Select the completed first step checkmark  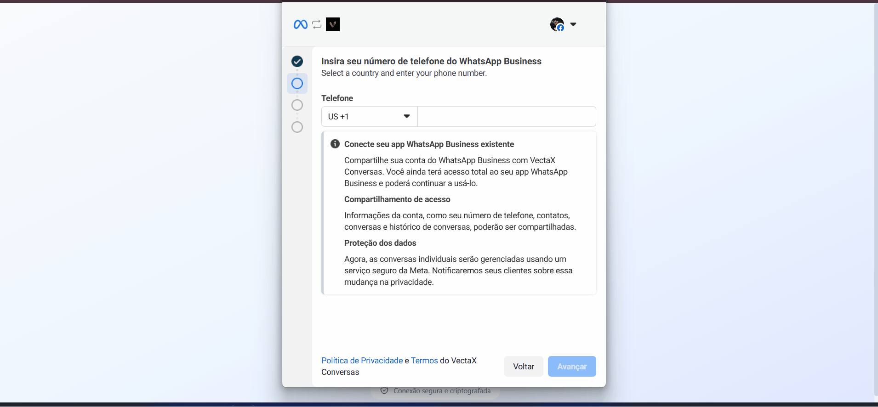pyautogui.click(x=297, y=61)
